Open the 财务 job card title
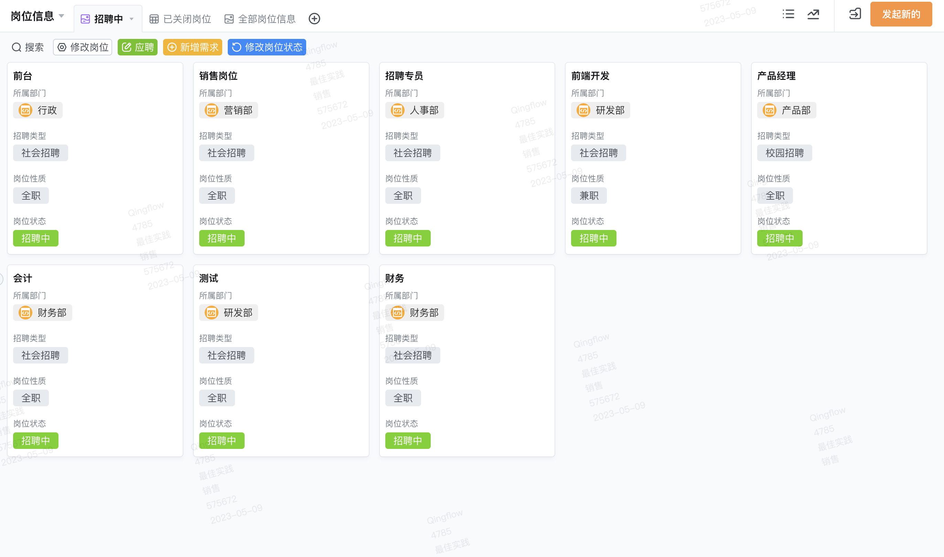 coord(395,278)
